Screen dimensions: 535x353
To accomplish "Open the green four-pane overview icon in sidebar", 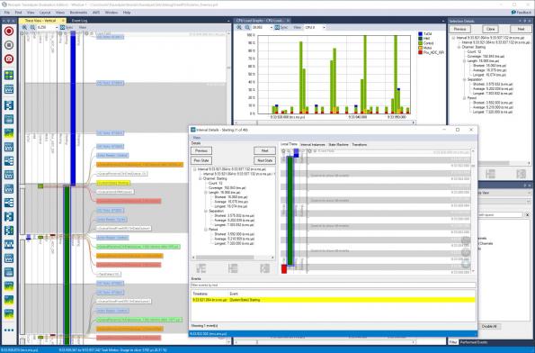I will tap(9, 75).
